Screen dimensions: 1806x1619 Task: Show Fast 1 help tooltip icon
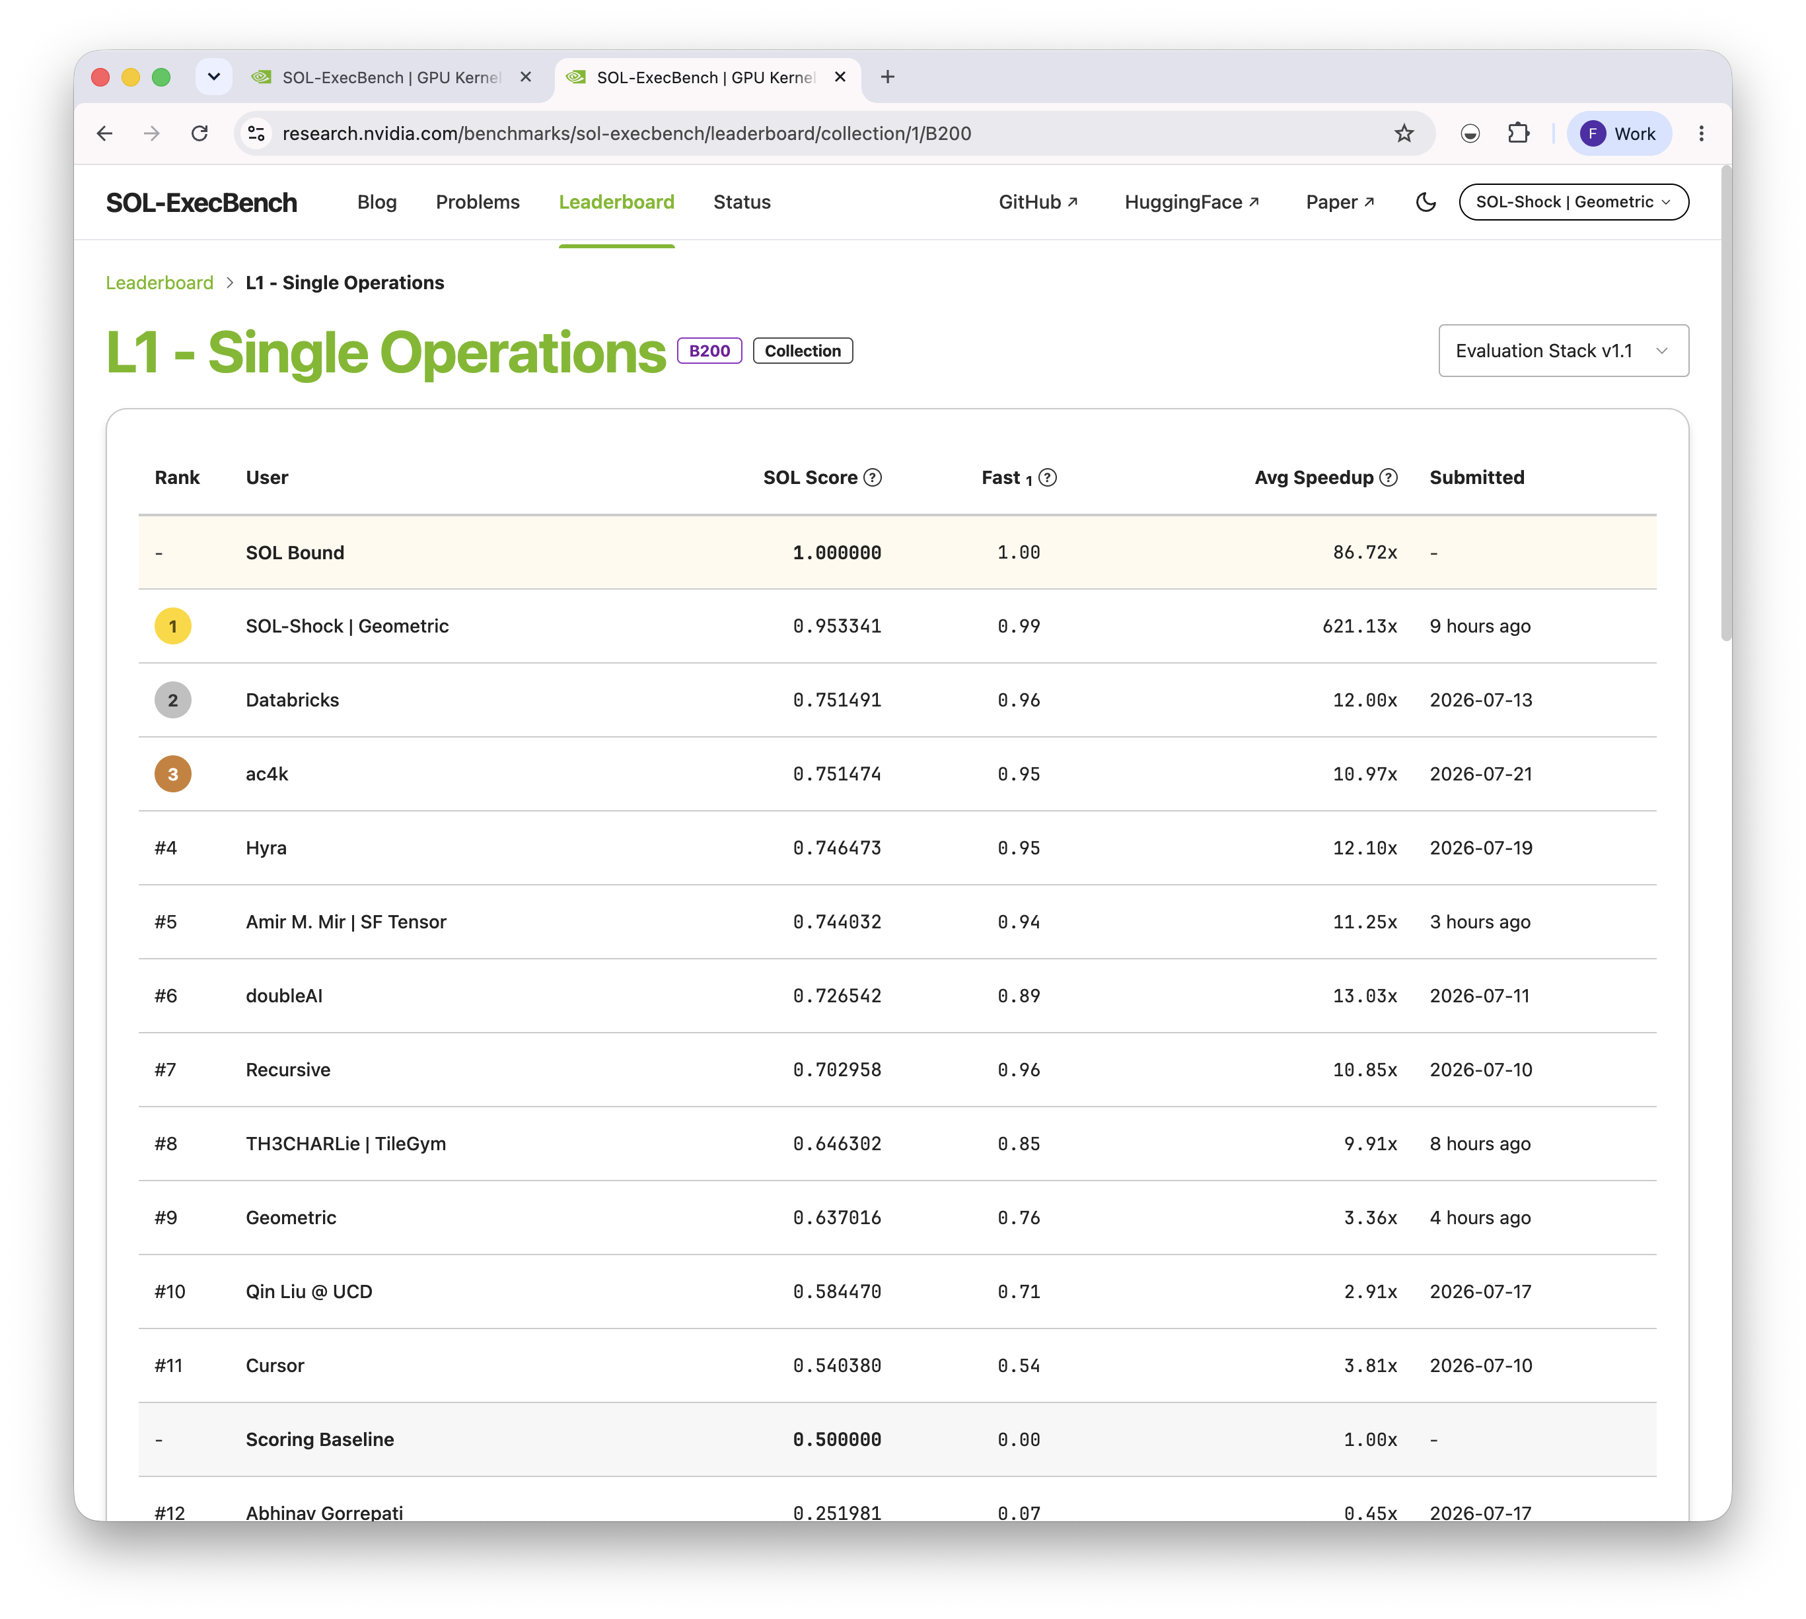click(1048, 477)
